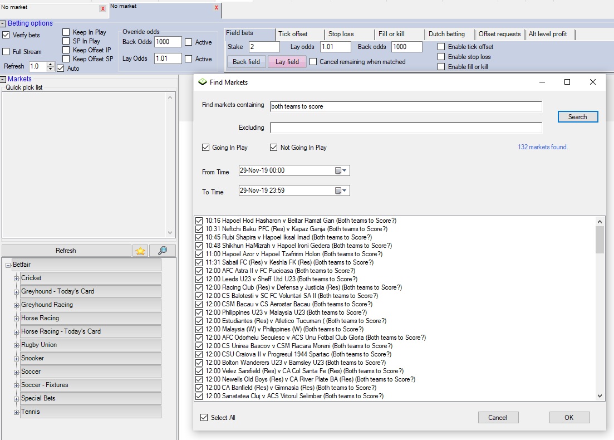Uncheck the Verify bets checkbox

pos(6,35)
